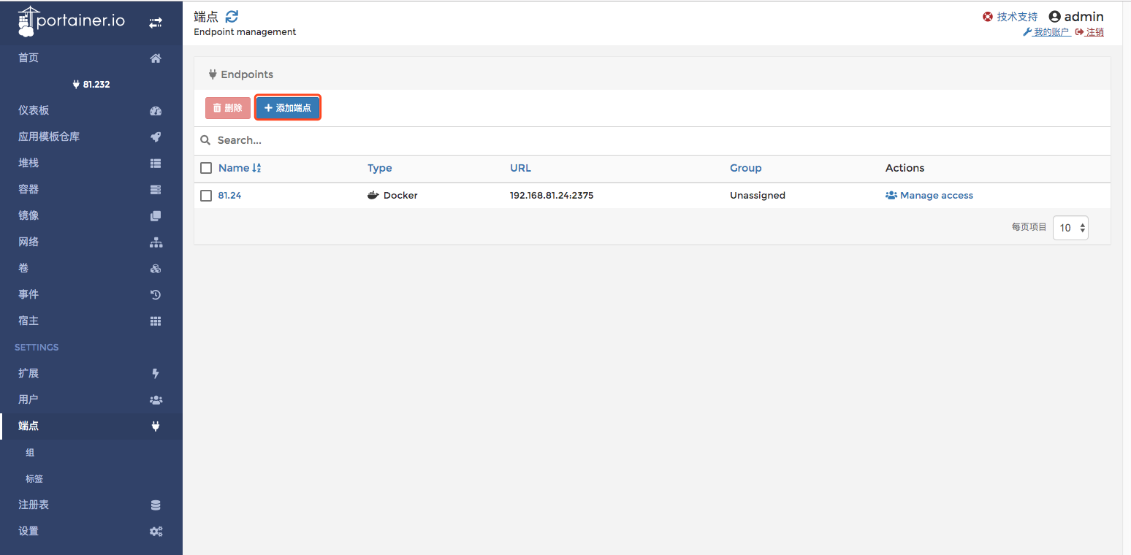
Task: Click the URL text 192.168.81.24:2375
Action: click(552, 196)
